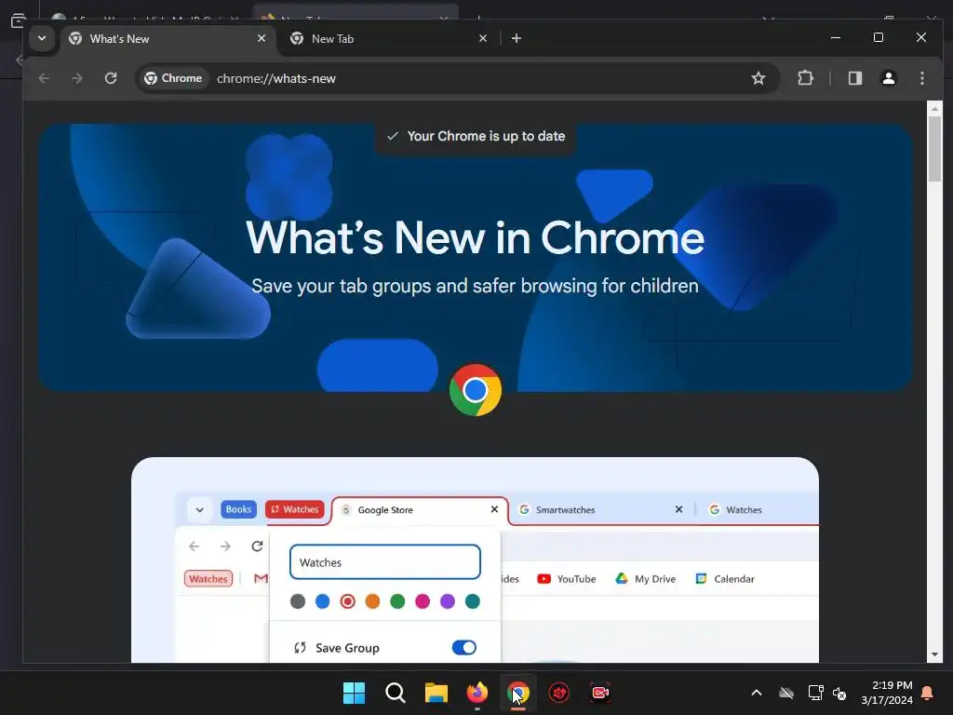953x715 pixels.
Task: Open Chrome three-dot menu
Action: (x=922, y=78)
